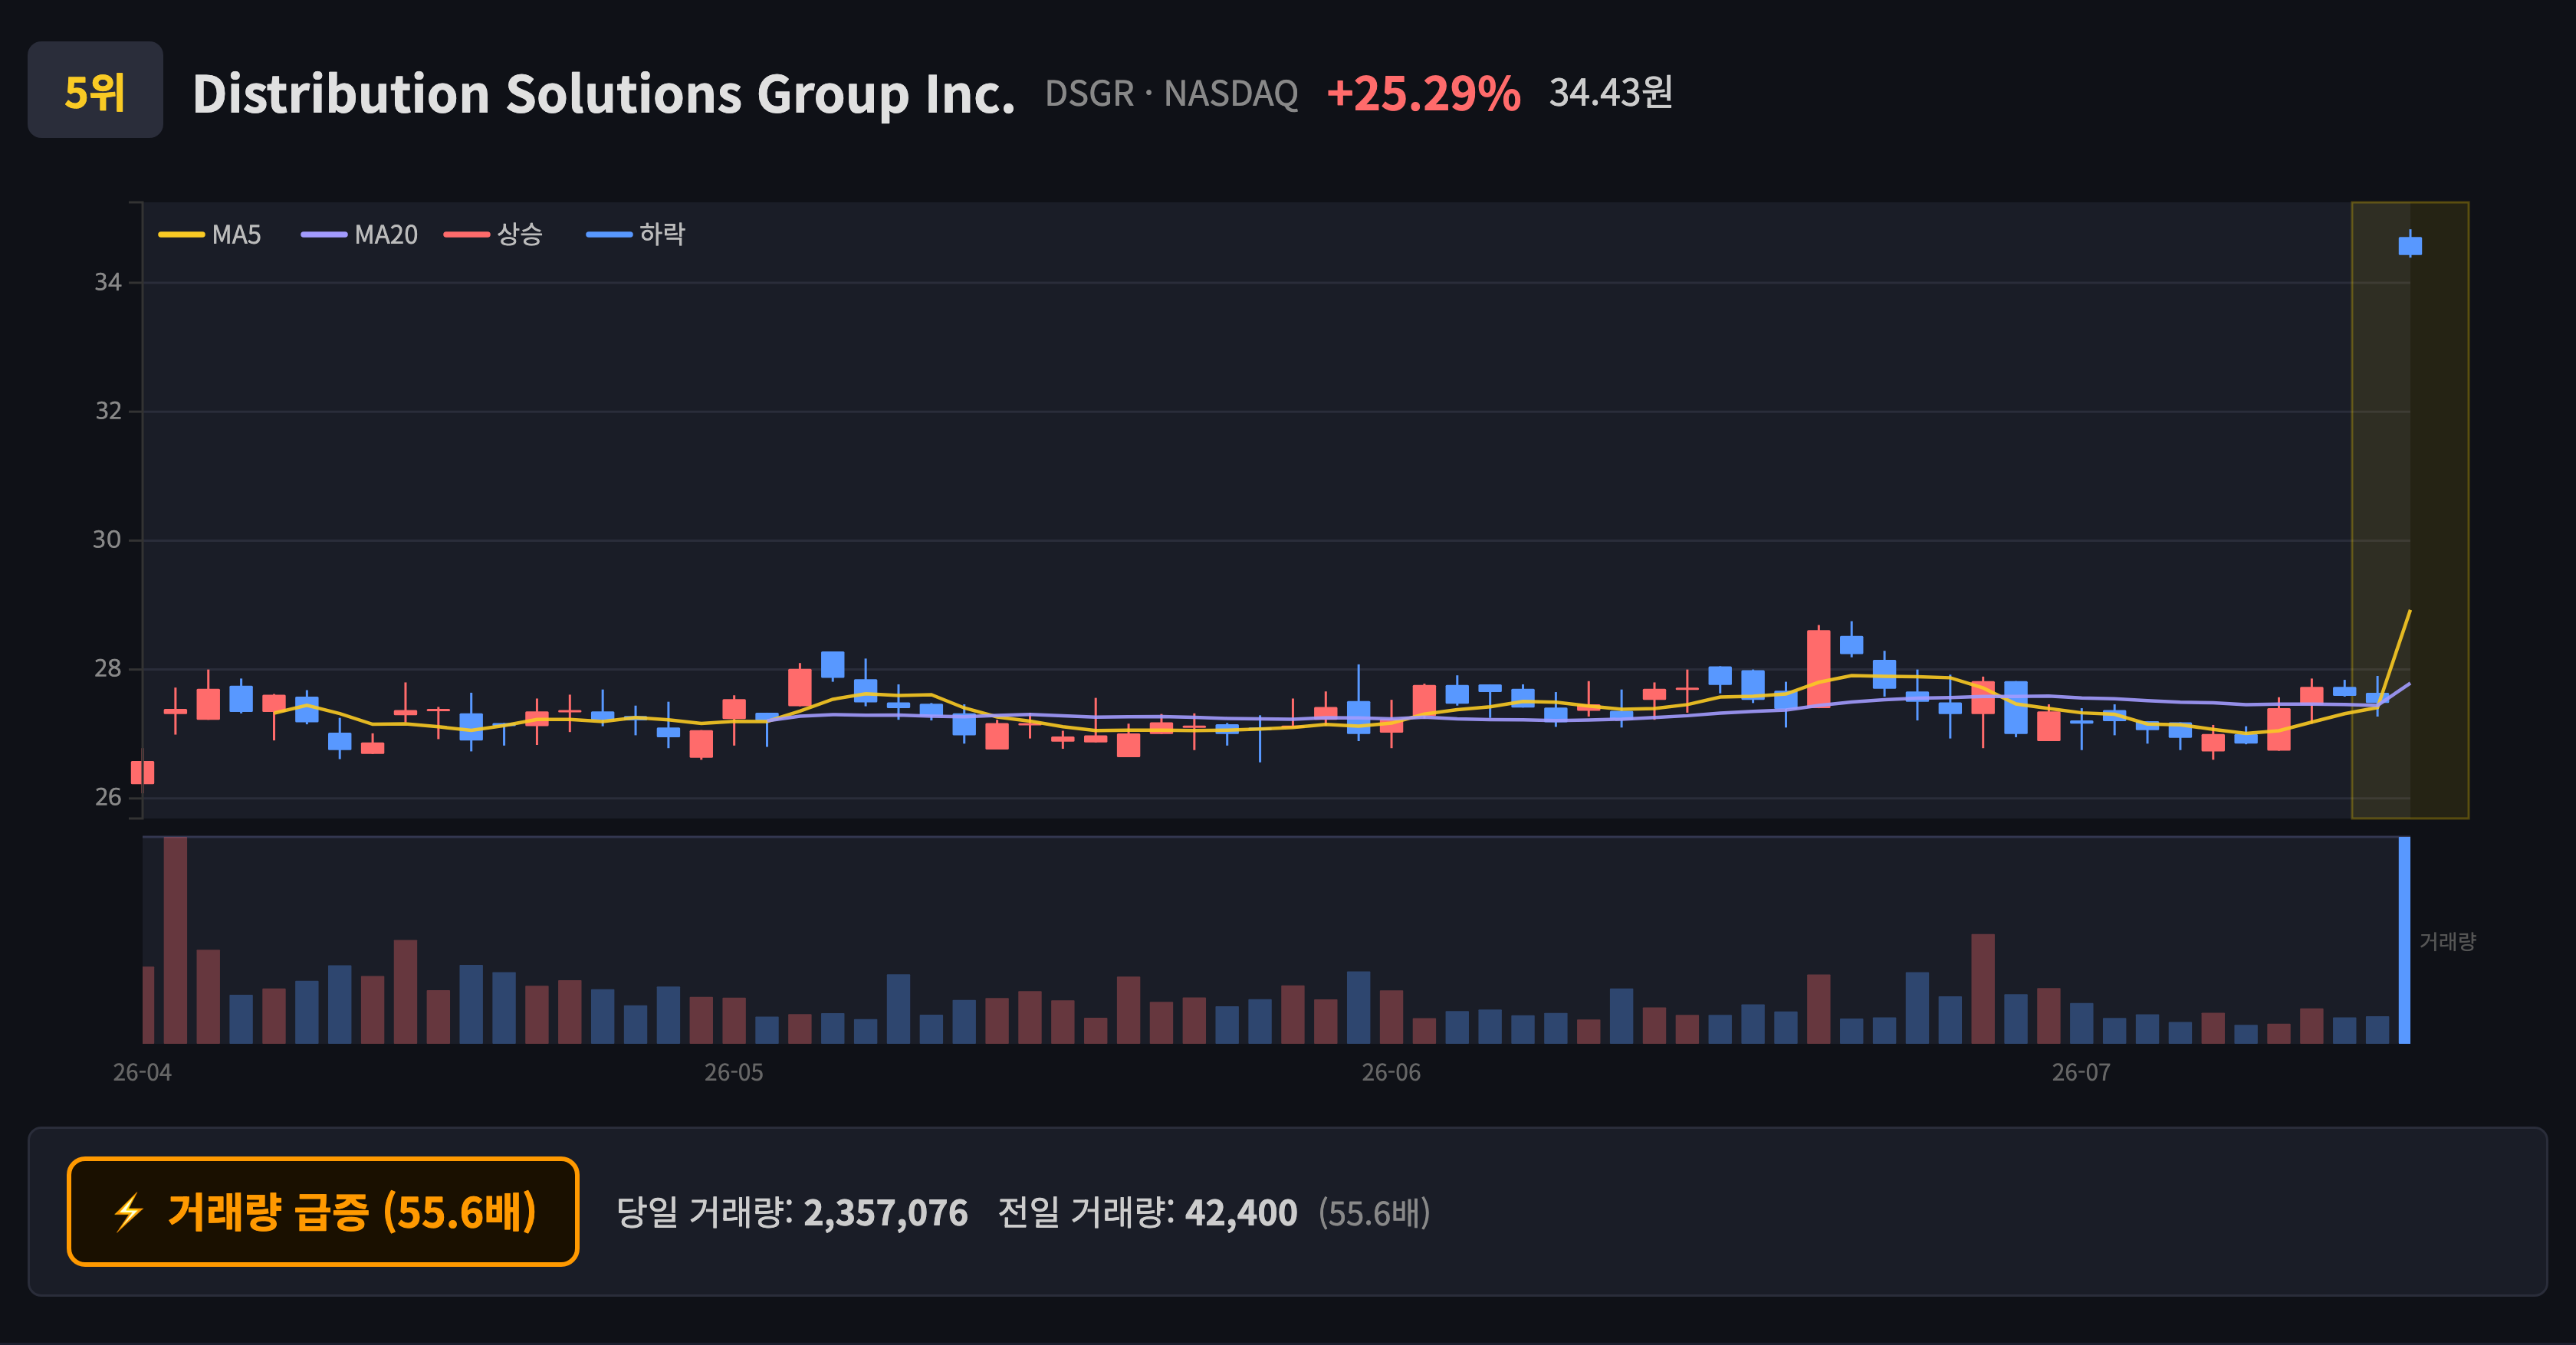Click the tallest red volume bar near 26-04
The height and width of the screenshot is (1345, 2576).
[176, 940]
